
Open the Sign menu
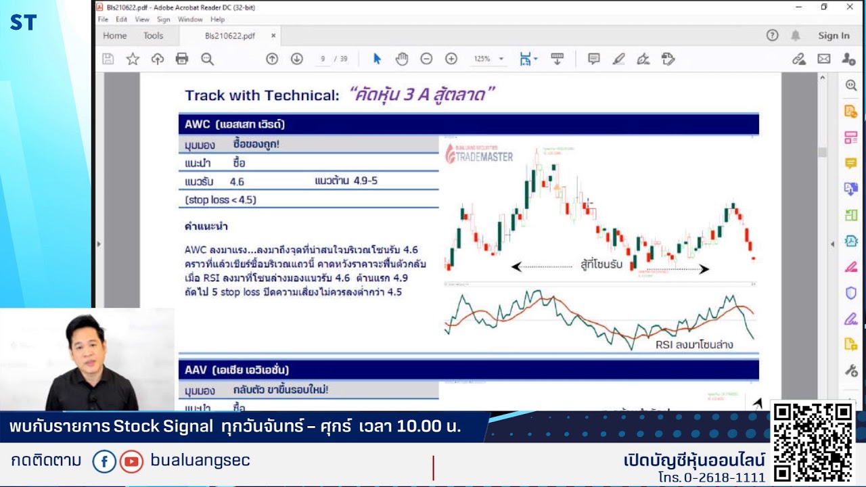(164, 20)
